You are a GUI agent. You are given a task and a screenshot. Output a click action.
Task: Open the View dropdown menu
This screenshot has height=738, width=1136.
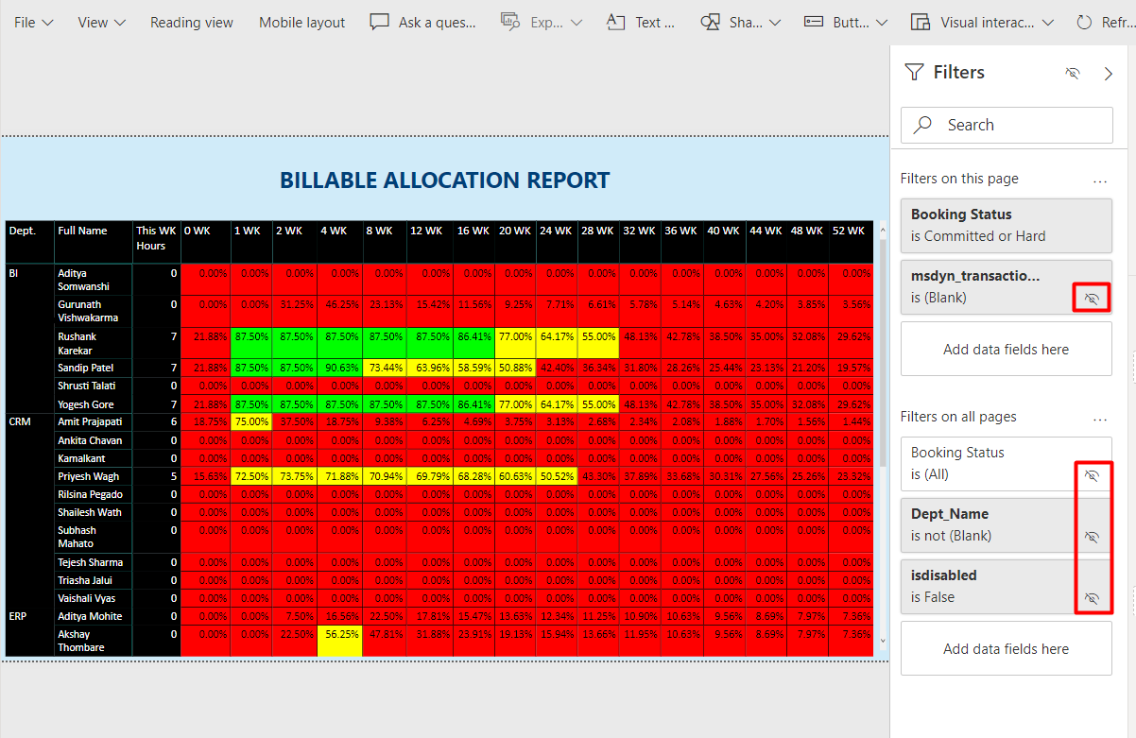102,22
